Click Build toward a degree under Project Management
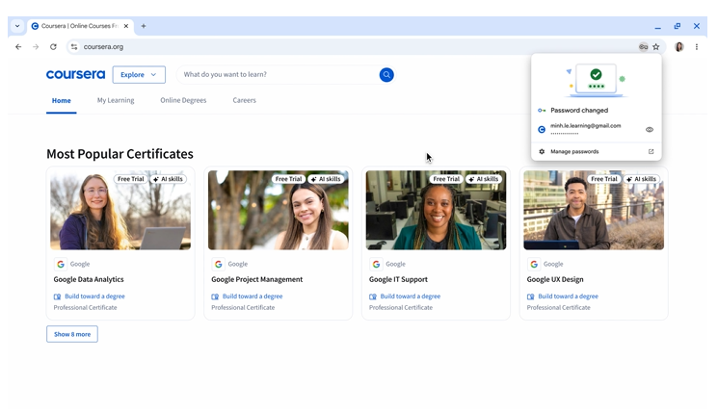Image resolution: width=718 pixels, height=412 pixels. pos(253,296)
